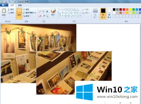This screenshot has width=141, height=104.
Task: Pick the dark red palette swatch
Action: [121, 9]
